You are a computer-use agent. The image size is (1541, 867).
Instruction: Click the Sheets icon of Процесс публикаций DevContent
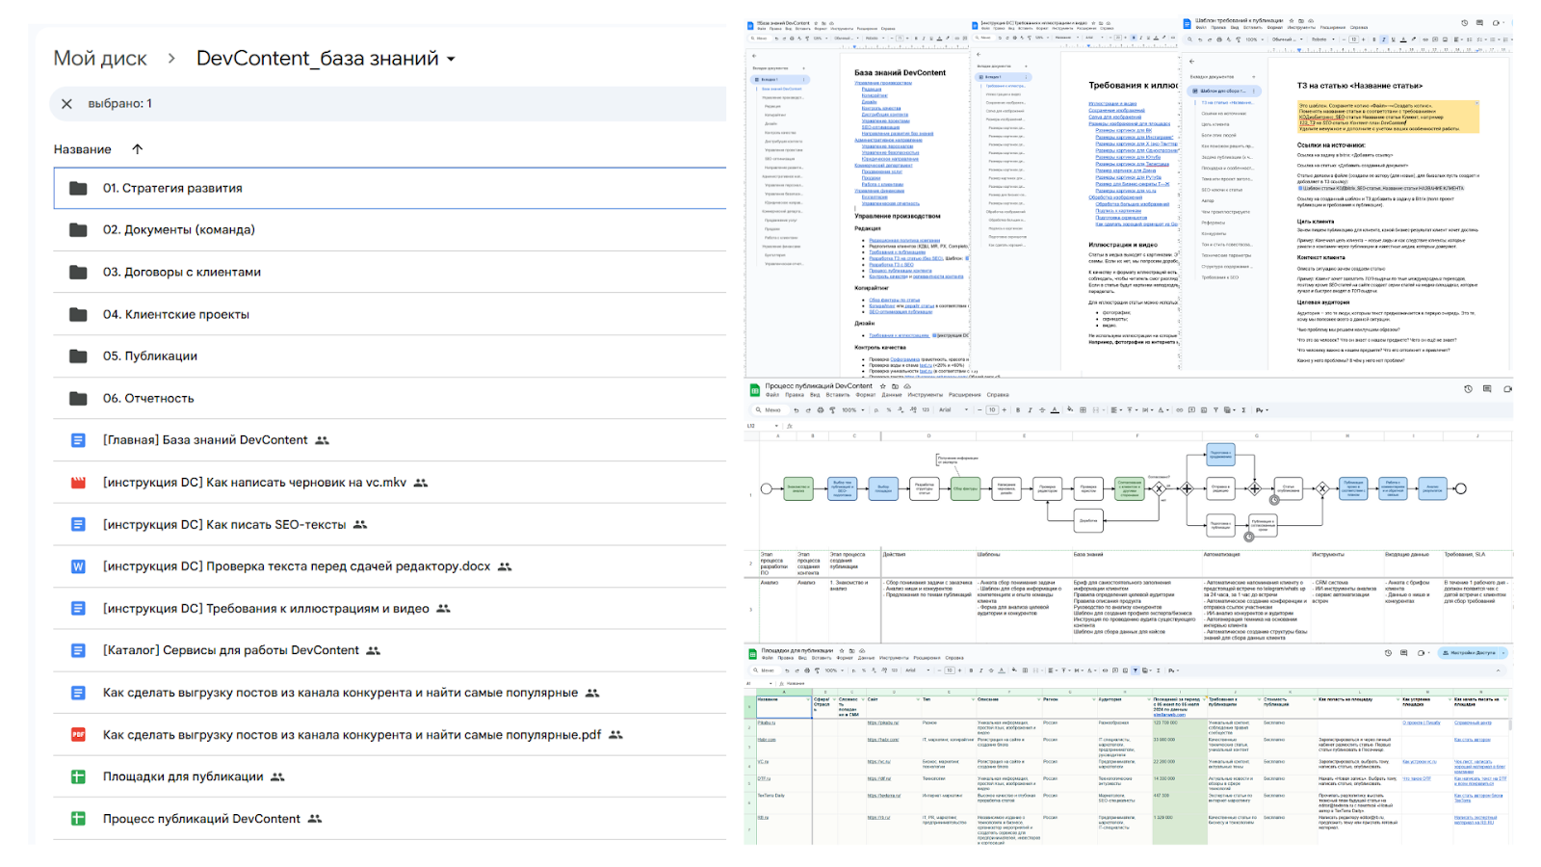[78, 819]
